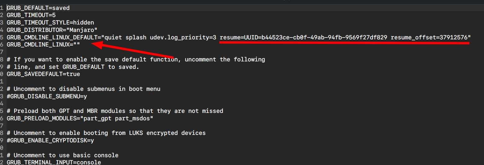This screenshot has height=165, width=484.
Task: Click the GRUB_TERMINAL_INPUT=console line
Action: click(x=54, y=163)
